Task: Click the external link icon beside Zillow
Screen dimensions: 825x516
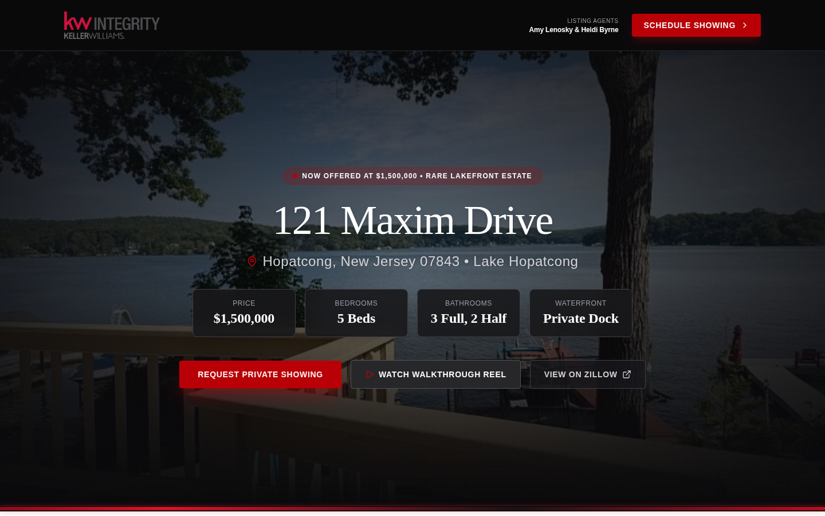Action: coord(627,374)
